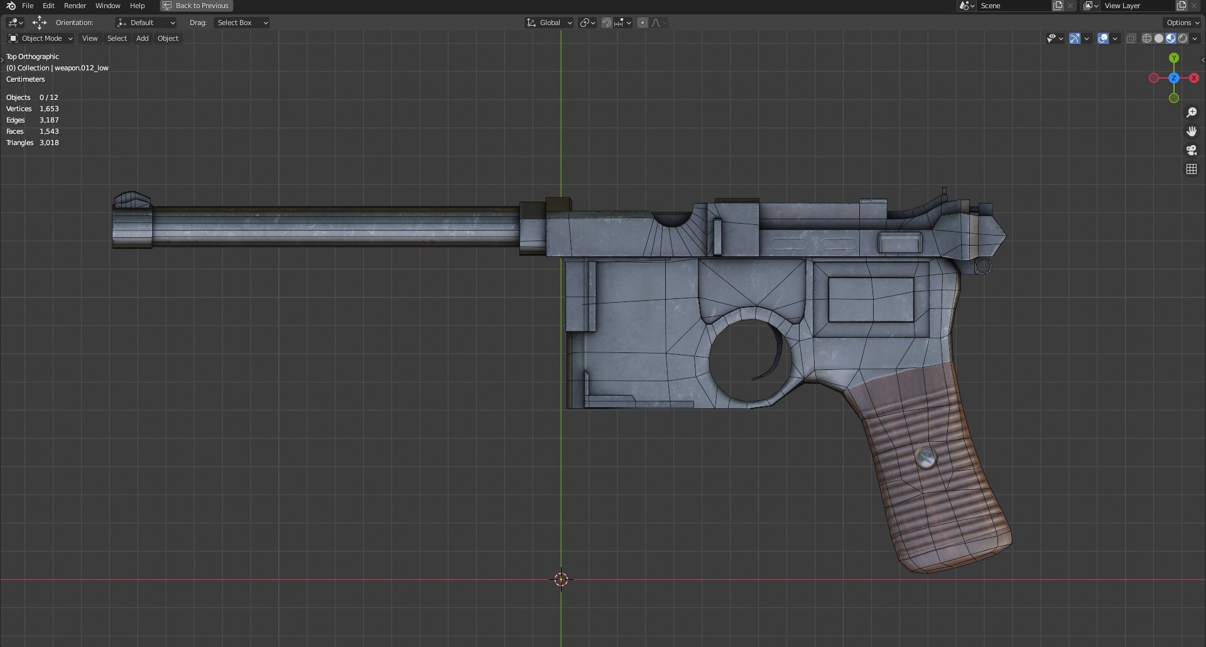Expand the sidebar arrow at right edge
Image resolution: width=1206 pixels, height=647 pixels.
click(x=1203, y=60)
